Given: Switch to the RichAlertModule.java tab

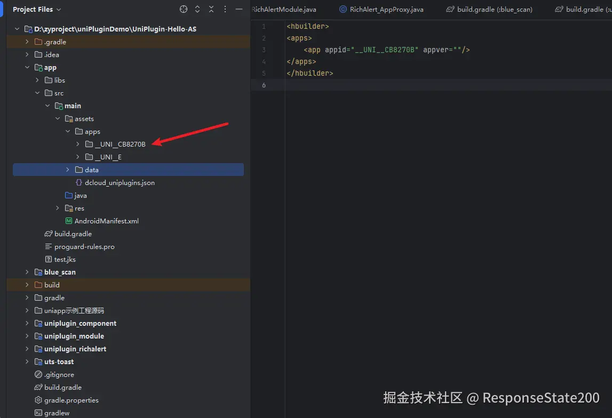Looking at the screenshot, I should [x=284, y=10].
